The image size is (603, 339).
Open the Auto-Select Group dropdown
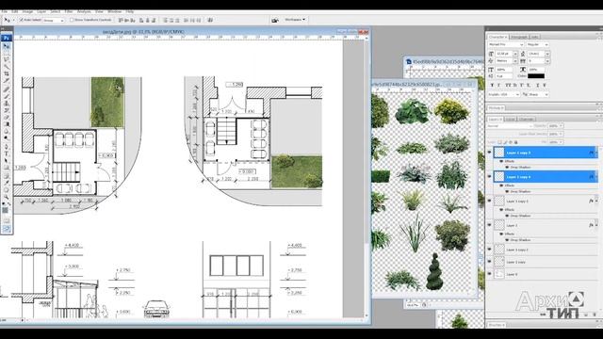(x=54, y=20)
